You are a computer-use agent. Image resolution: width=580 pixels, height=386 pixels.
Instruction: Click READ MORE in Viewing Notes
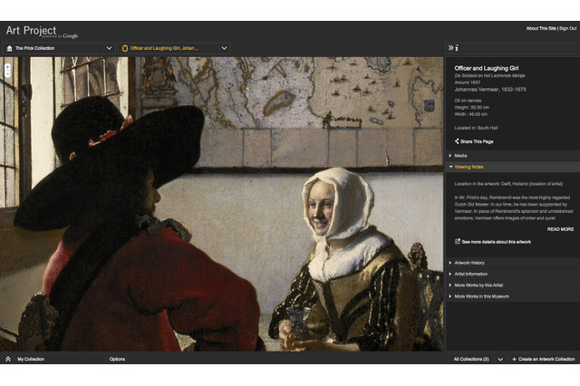pyautogui.click(x=559, y=229)
